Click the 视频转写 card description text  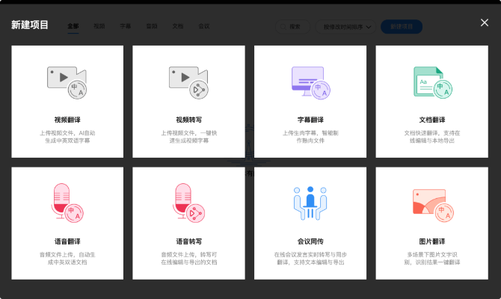click(188, 136)
